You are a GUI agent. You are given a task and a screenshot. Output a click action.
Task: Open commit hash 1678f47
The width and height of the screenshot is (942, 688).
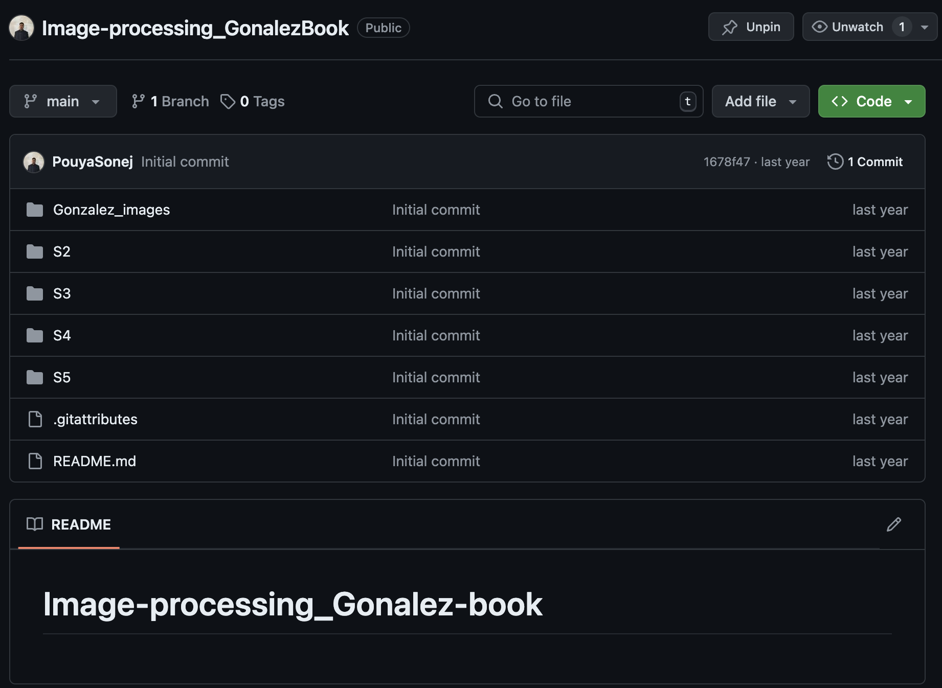727,162
